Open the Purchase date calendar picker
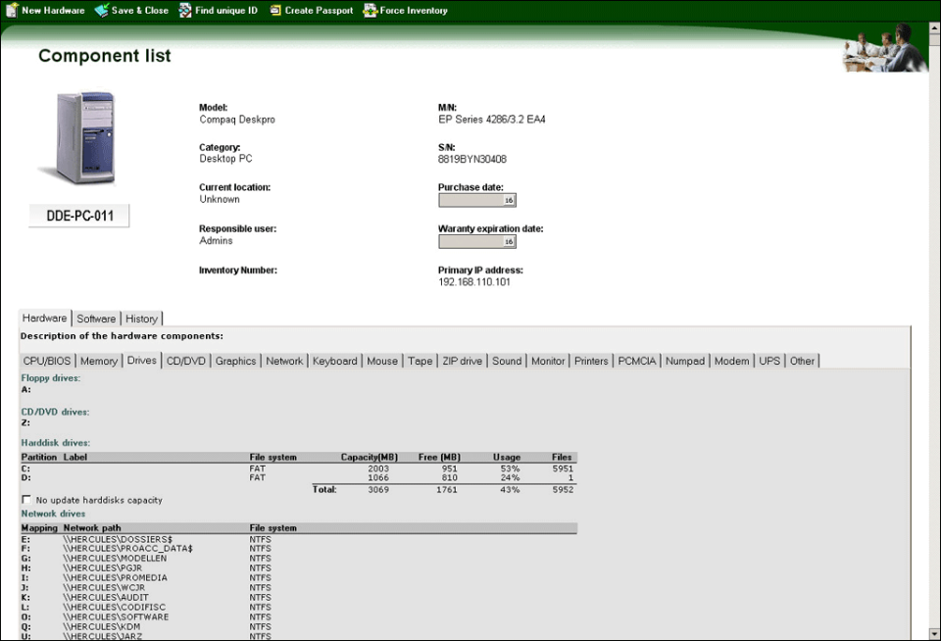 509,200
